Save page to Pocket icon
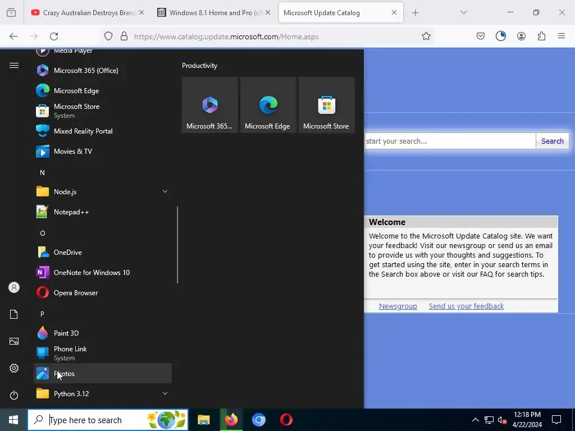The height and width of the screenshot is (431, 575). [x=481, y=36]
